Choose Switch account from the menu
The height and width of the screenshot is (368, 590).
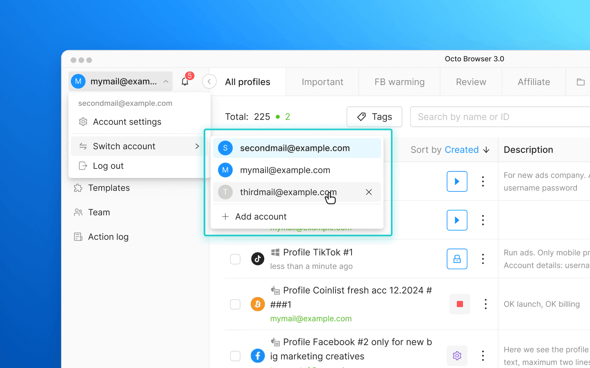tap(139, 146)
